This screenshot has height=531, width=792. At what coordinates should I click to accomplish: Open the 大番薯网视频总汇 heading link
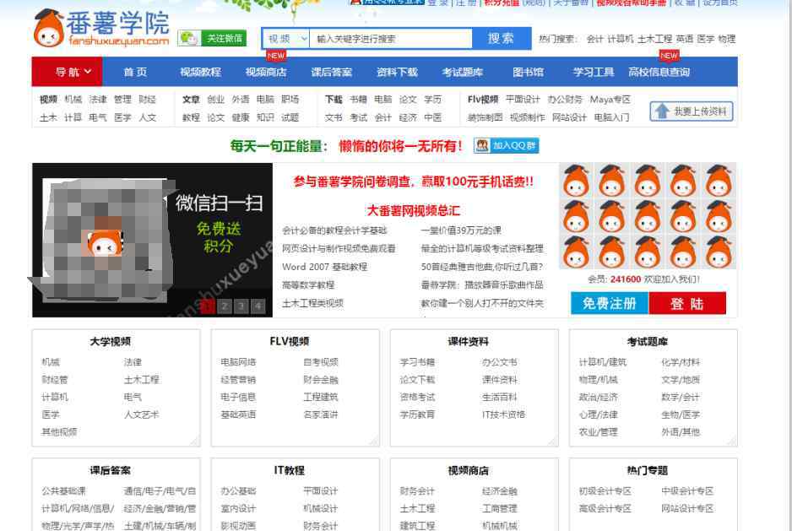click(413, 211)
